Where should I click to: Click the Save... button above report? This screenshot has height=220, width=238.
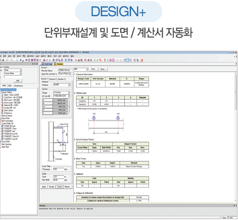(103, 69)
